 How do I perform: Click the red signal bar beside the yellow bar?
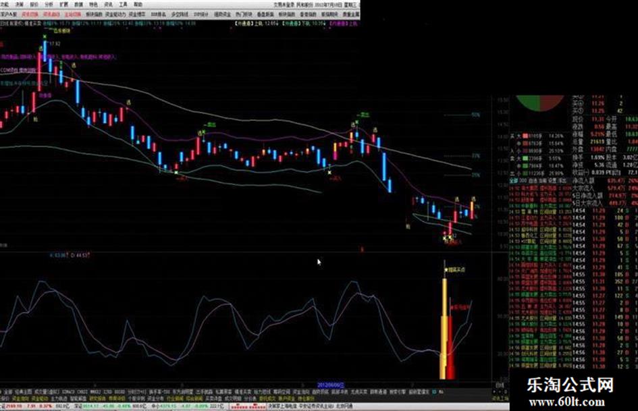(x=450, y=348)
